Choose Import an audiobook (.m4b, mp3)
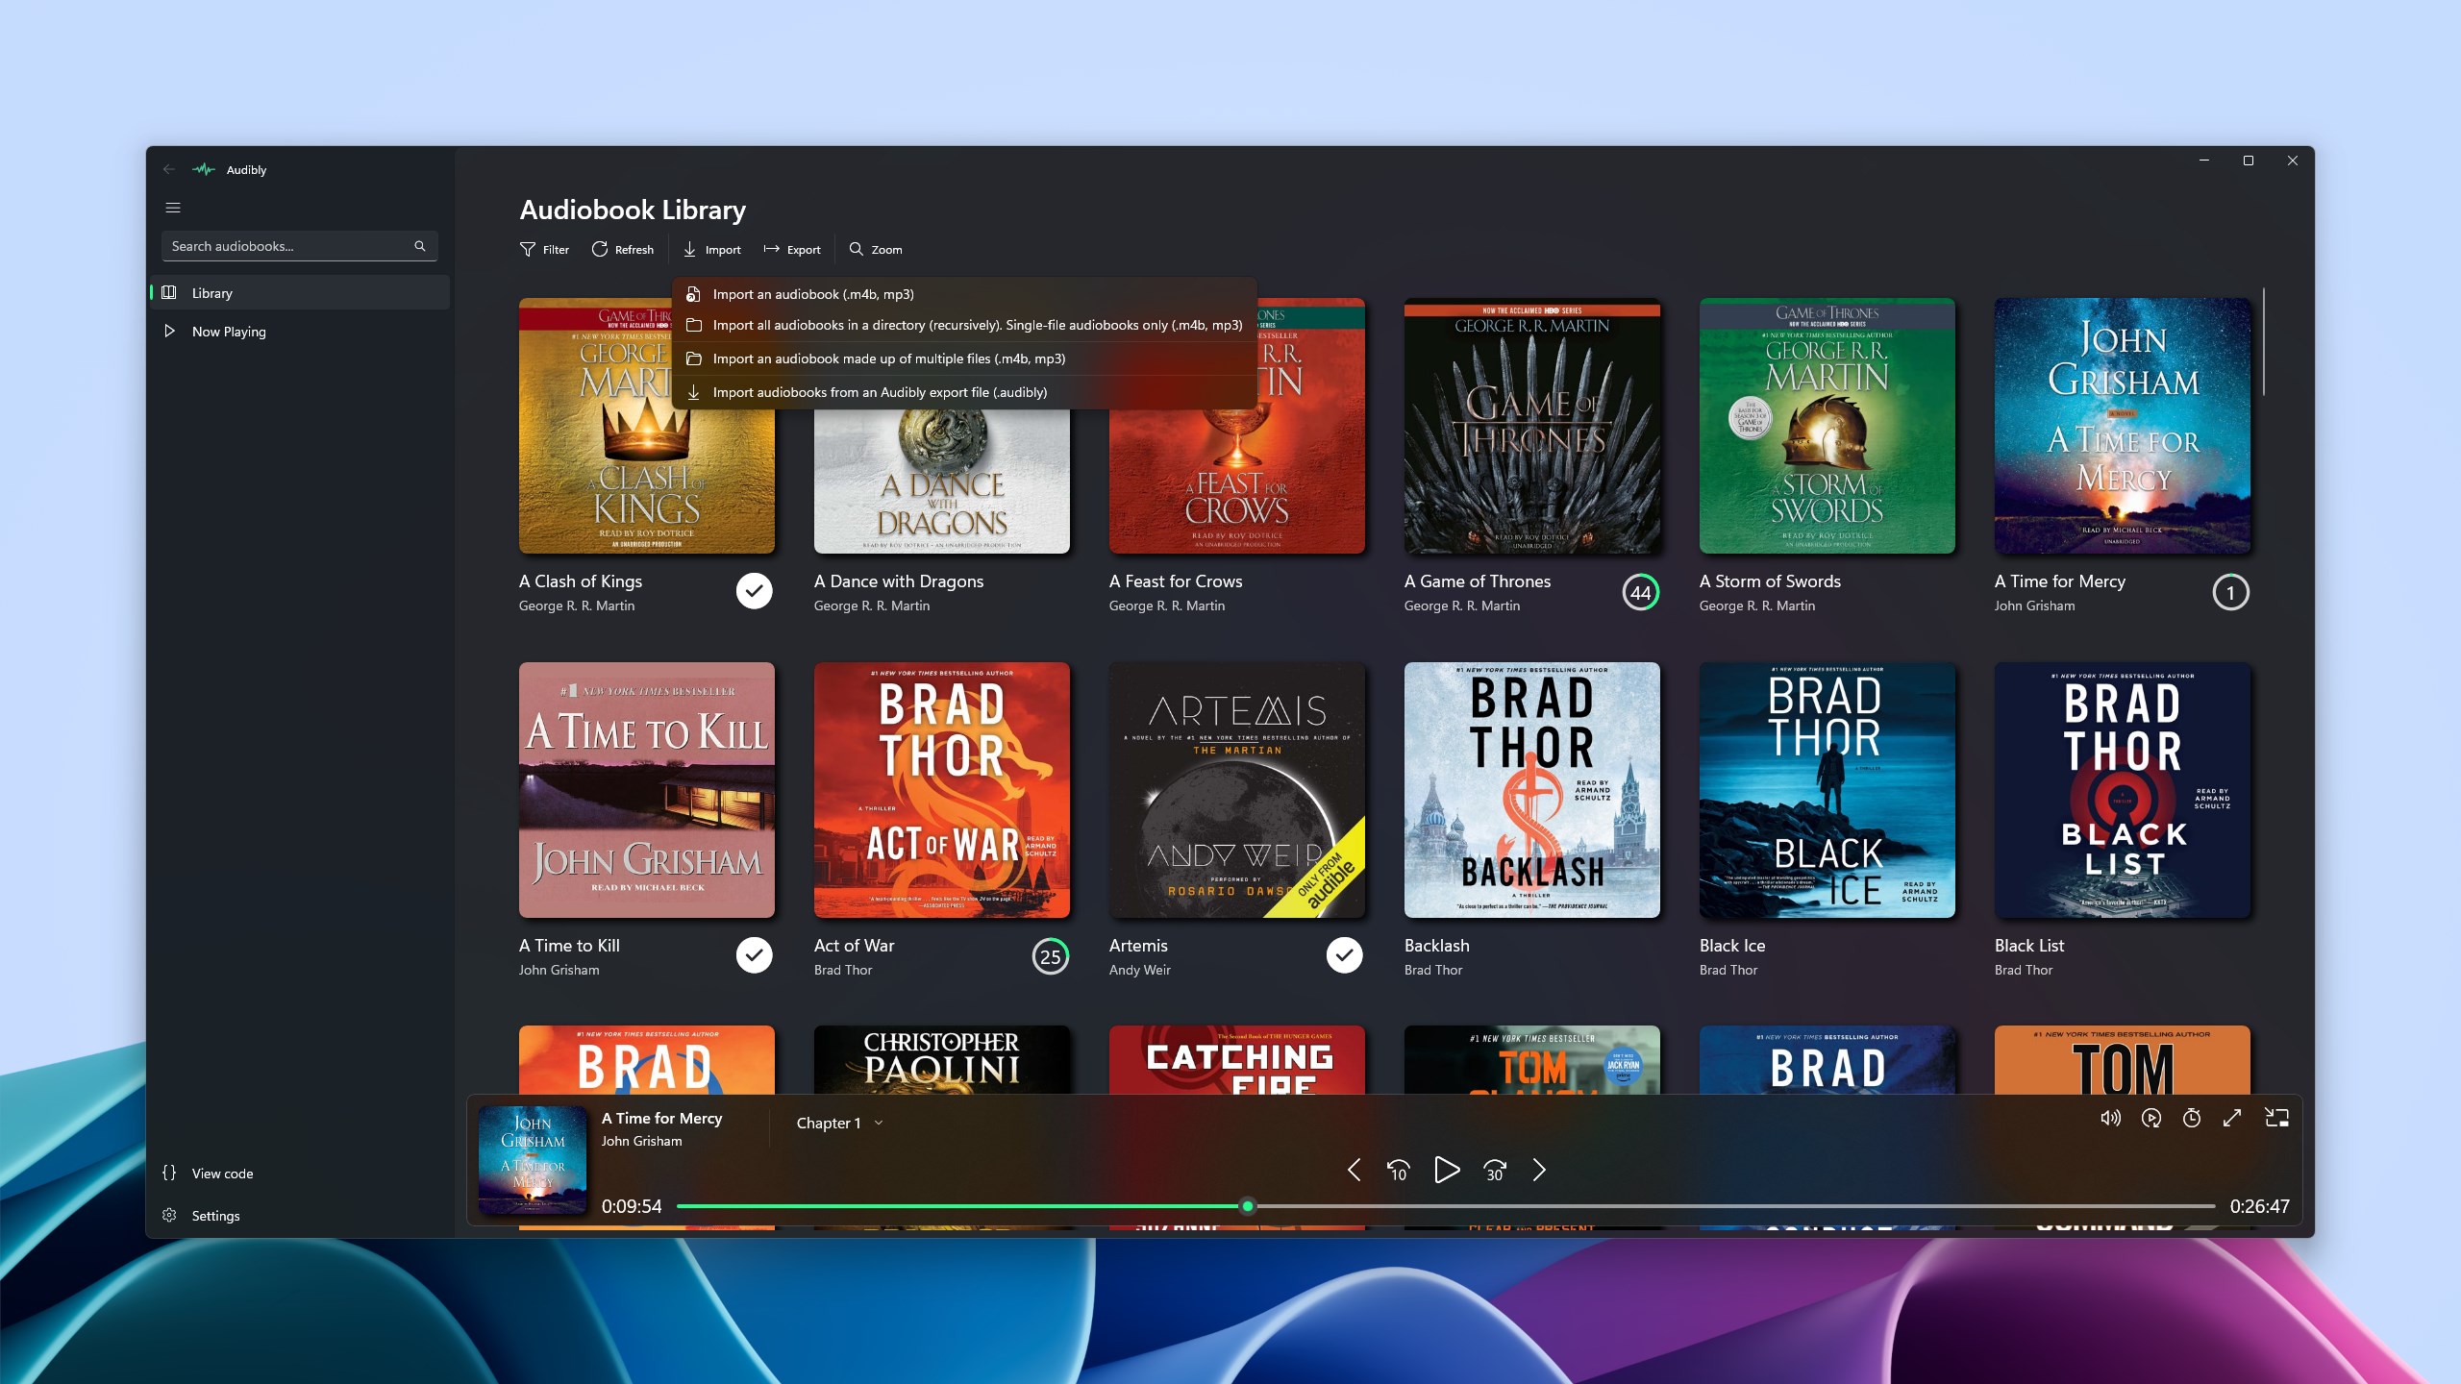The width and height of the screenshot is (2461, 1384). pos(814,294)
